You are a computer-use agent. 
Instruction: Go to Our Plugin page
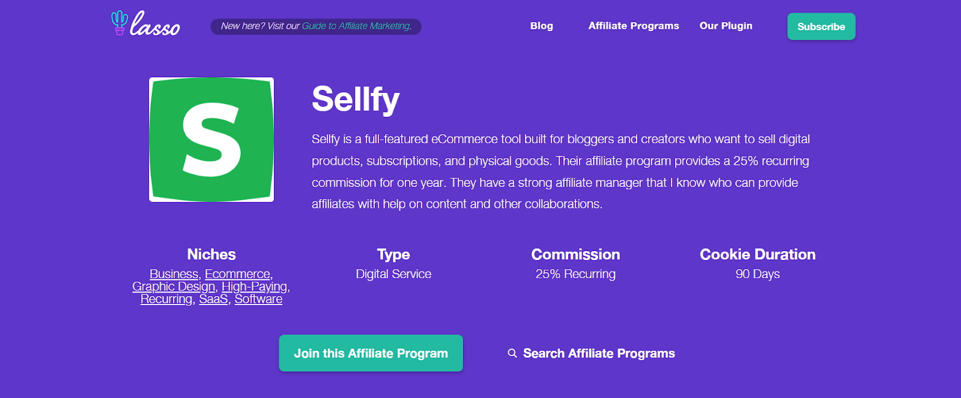(726, 26)
